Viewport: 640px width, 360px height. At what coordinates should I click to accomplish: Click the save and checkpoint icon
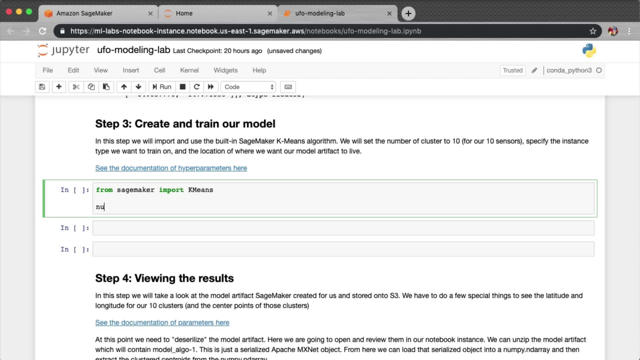pos(42,87)
